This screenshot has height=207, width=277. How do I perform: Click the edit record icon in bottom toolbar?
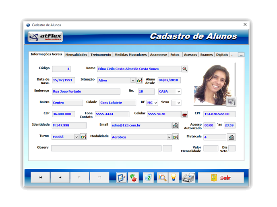click(x=122, y=178)
